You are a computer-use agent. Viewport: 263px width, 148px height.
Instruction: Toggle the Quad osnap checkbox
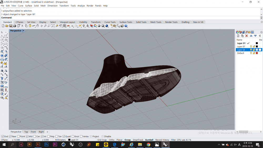(x=64, y=136)
